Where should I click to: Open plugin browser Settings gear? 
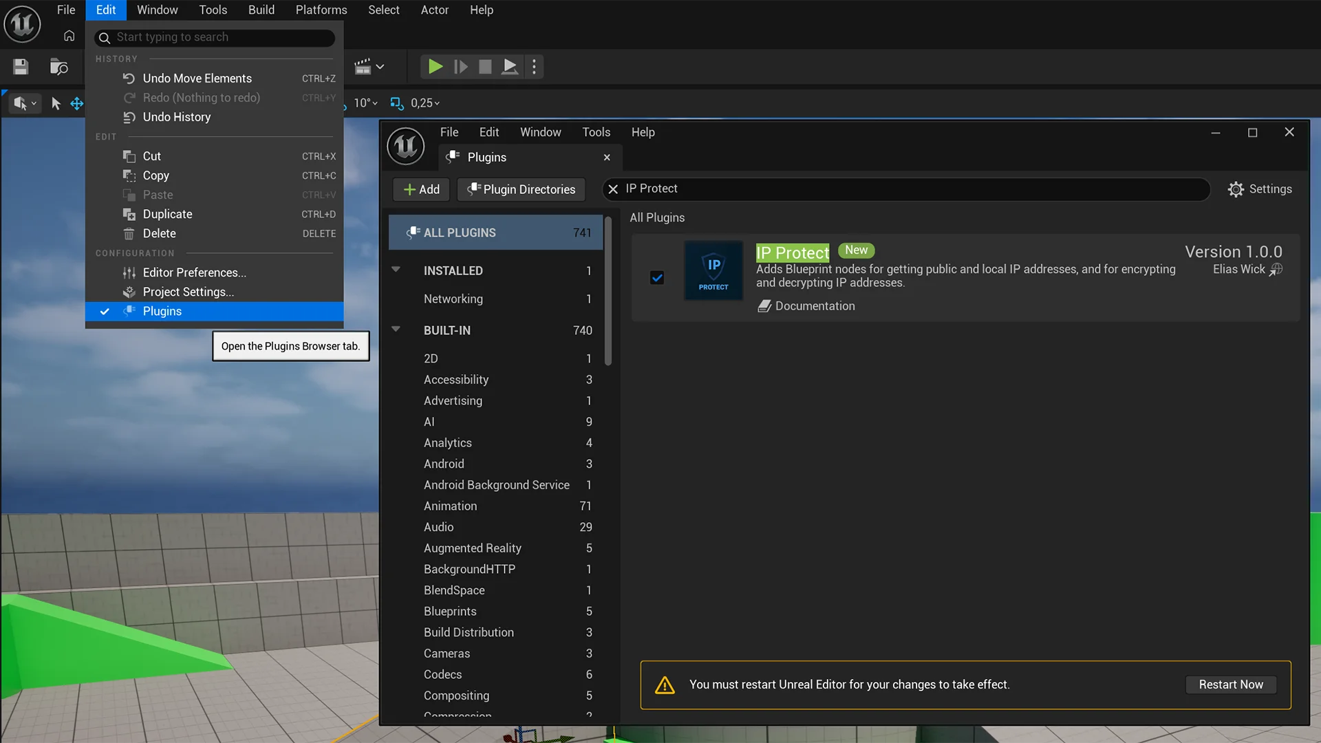coord(1260,189)
